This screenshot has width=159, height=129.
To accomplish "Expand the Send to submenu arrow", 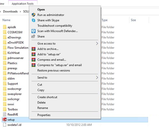I will coord(97,78).
